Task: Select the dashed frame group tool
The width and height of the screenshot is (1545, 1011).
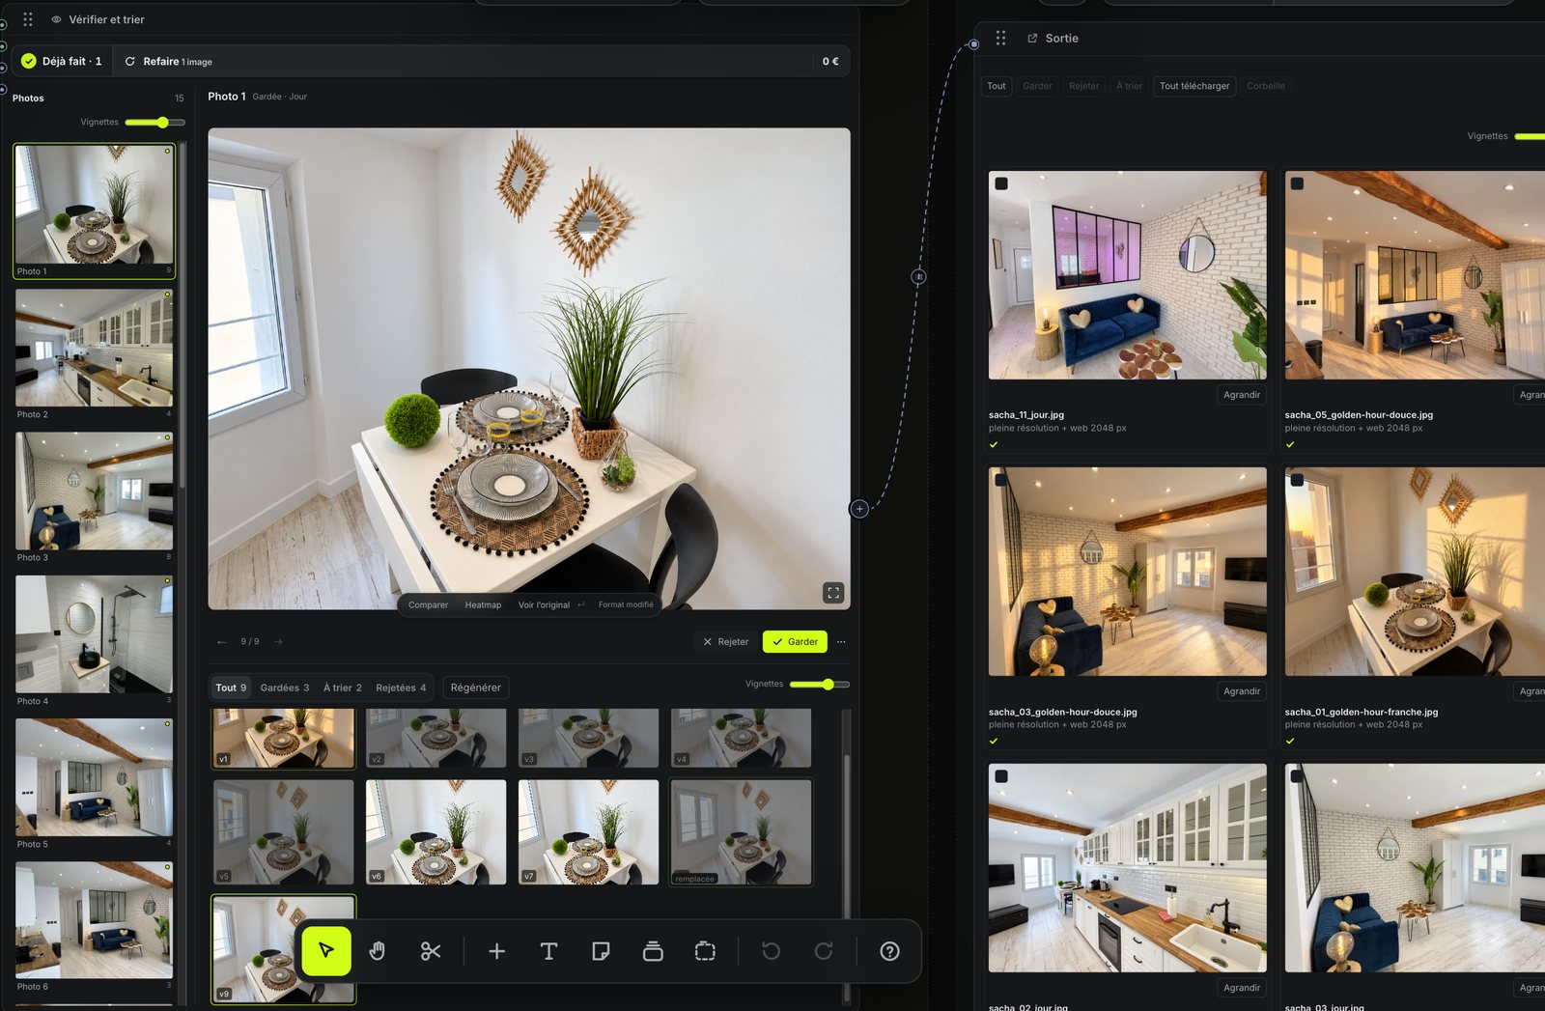Action: pos(705,951)
